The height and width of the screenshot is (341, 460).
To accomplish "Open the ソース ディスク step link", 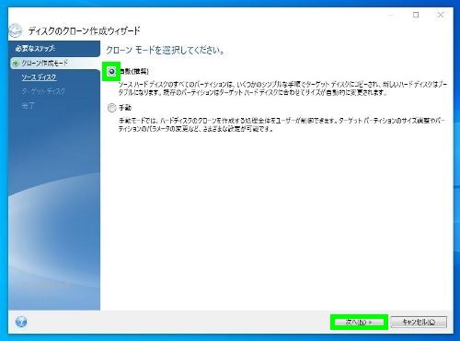I will (x=39, y=77).
